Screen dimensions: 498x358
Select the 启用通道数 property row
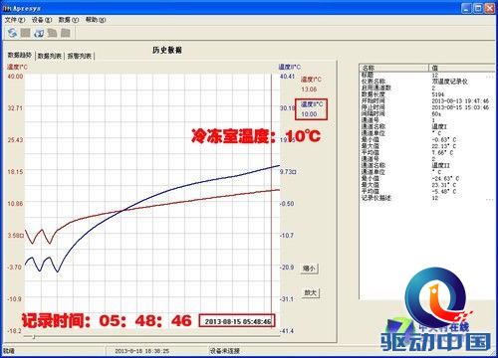[427, 88]
